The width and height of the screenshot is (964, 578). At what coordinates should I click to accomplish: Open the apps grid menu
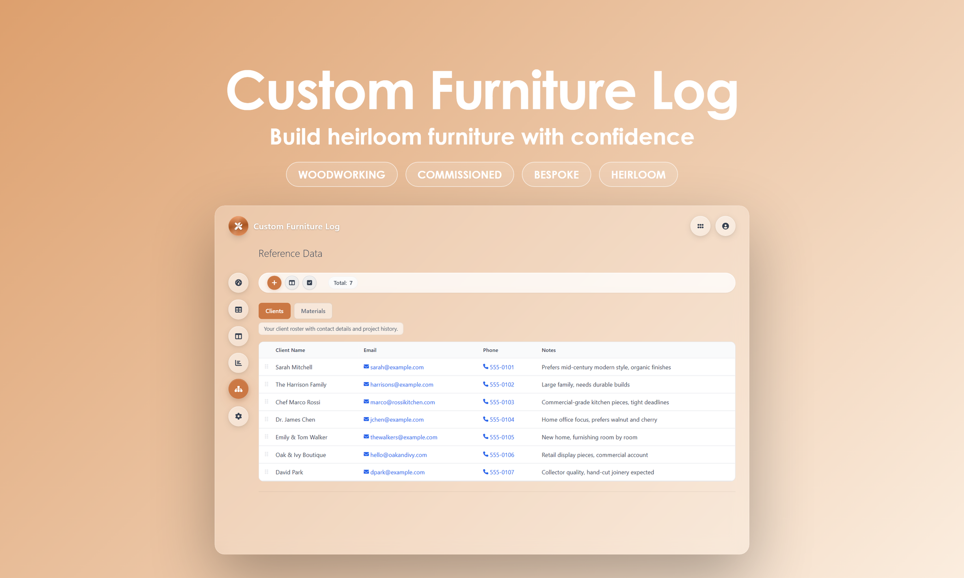pos(700,226)
